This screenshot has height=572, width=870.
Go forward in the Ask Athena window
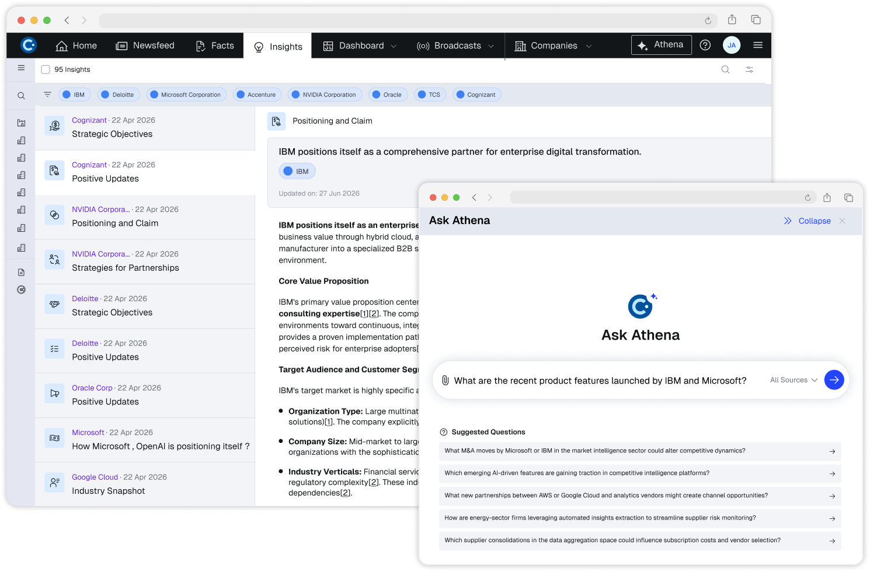(x=490, y=198)
